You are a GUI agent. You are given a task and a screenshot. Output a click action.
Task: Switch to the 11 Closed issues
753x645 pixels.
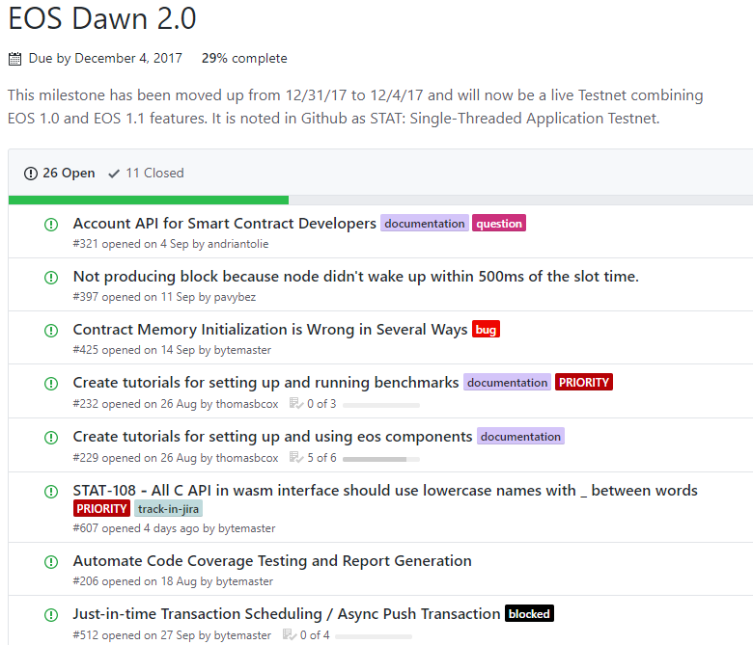[146, 174]
